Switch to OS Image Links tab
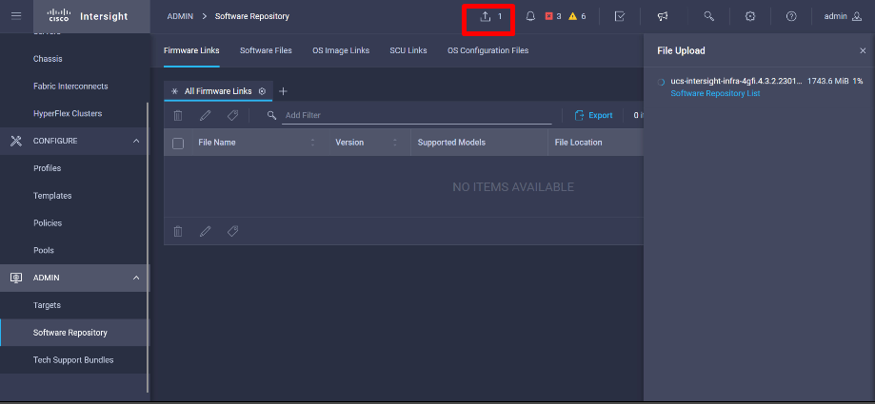The image size is (875, 404). [341, 50]
